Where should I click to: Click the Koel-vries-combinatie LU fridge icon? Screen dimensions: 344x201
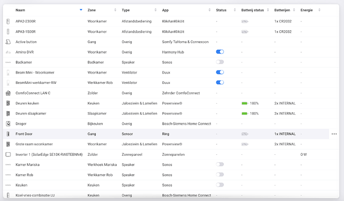8,195
